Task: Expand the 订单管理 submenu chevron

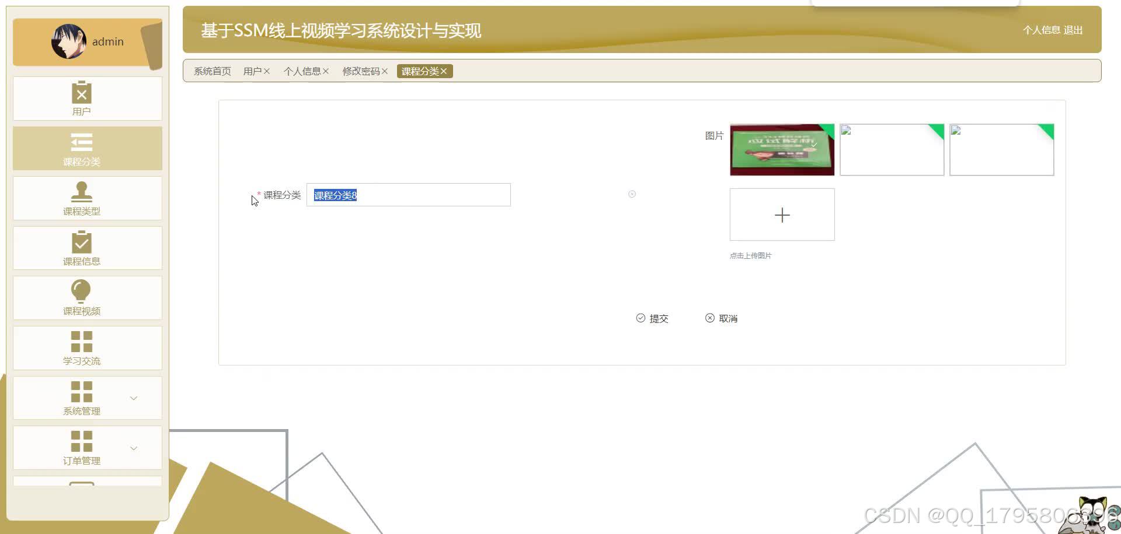Action: (x=133, y=448)
